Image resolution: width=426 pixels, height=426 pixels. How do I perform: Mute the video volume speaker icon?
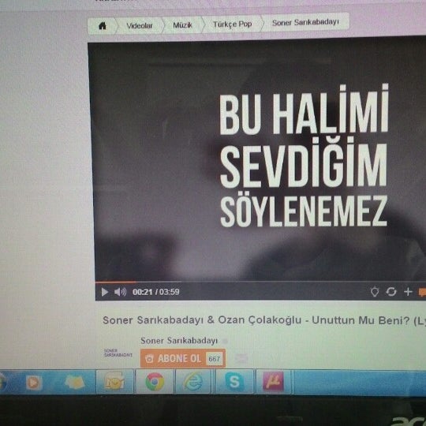120,292
